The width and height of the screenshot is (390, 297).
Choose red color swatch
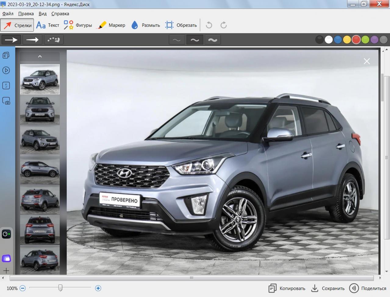tap(356, 40)
